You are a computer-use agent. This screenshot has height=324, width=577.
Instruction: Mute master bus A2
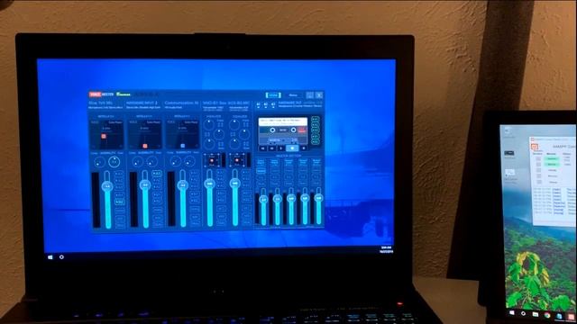pos(274,184)
